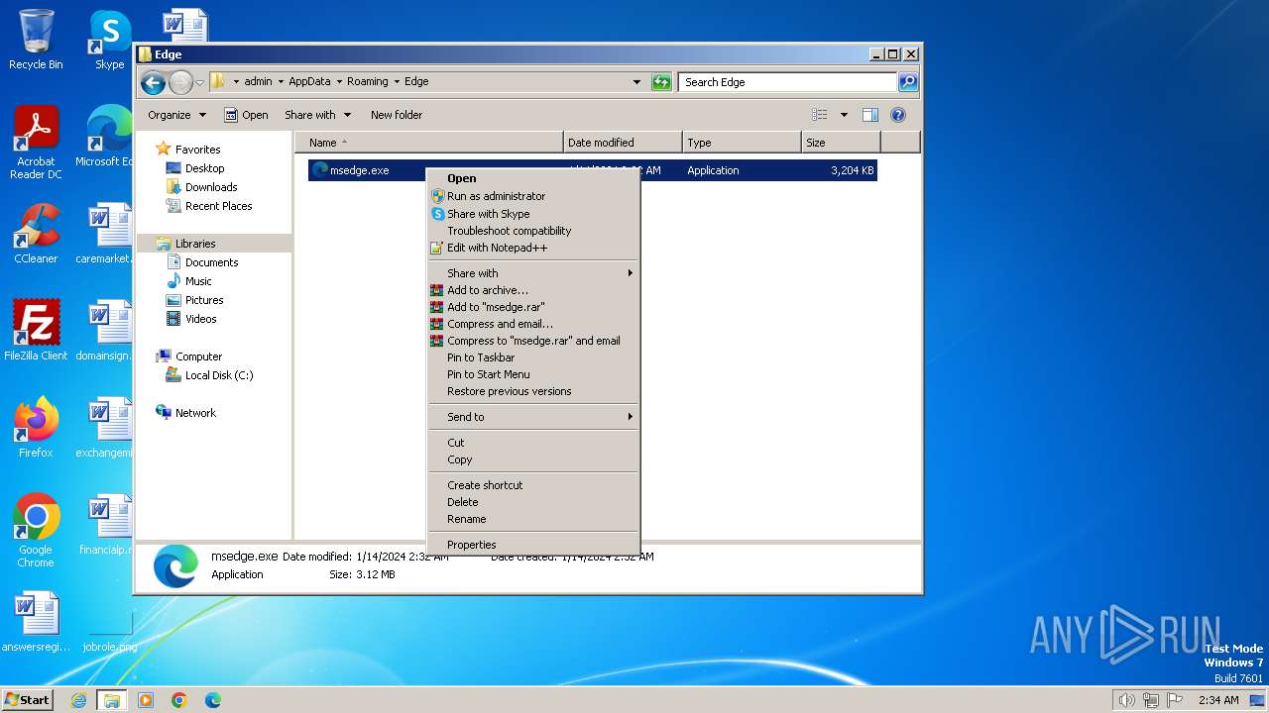
Task: Choose Open from the context menu
Action: coord(533,178)
